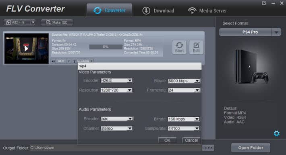Screen dimensions: 286x155
Task: Click the Converter refresh arrows icon
Action: pos(97,10)
